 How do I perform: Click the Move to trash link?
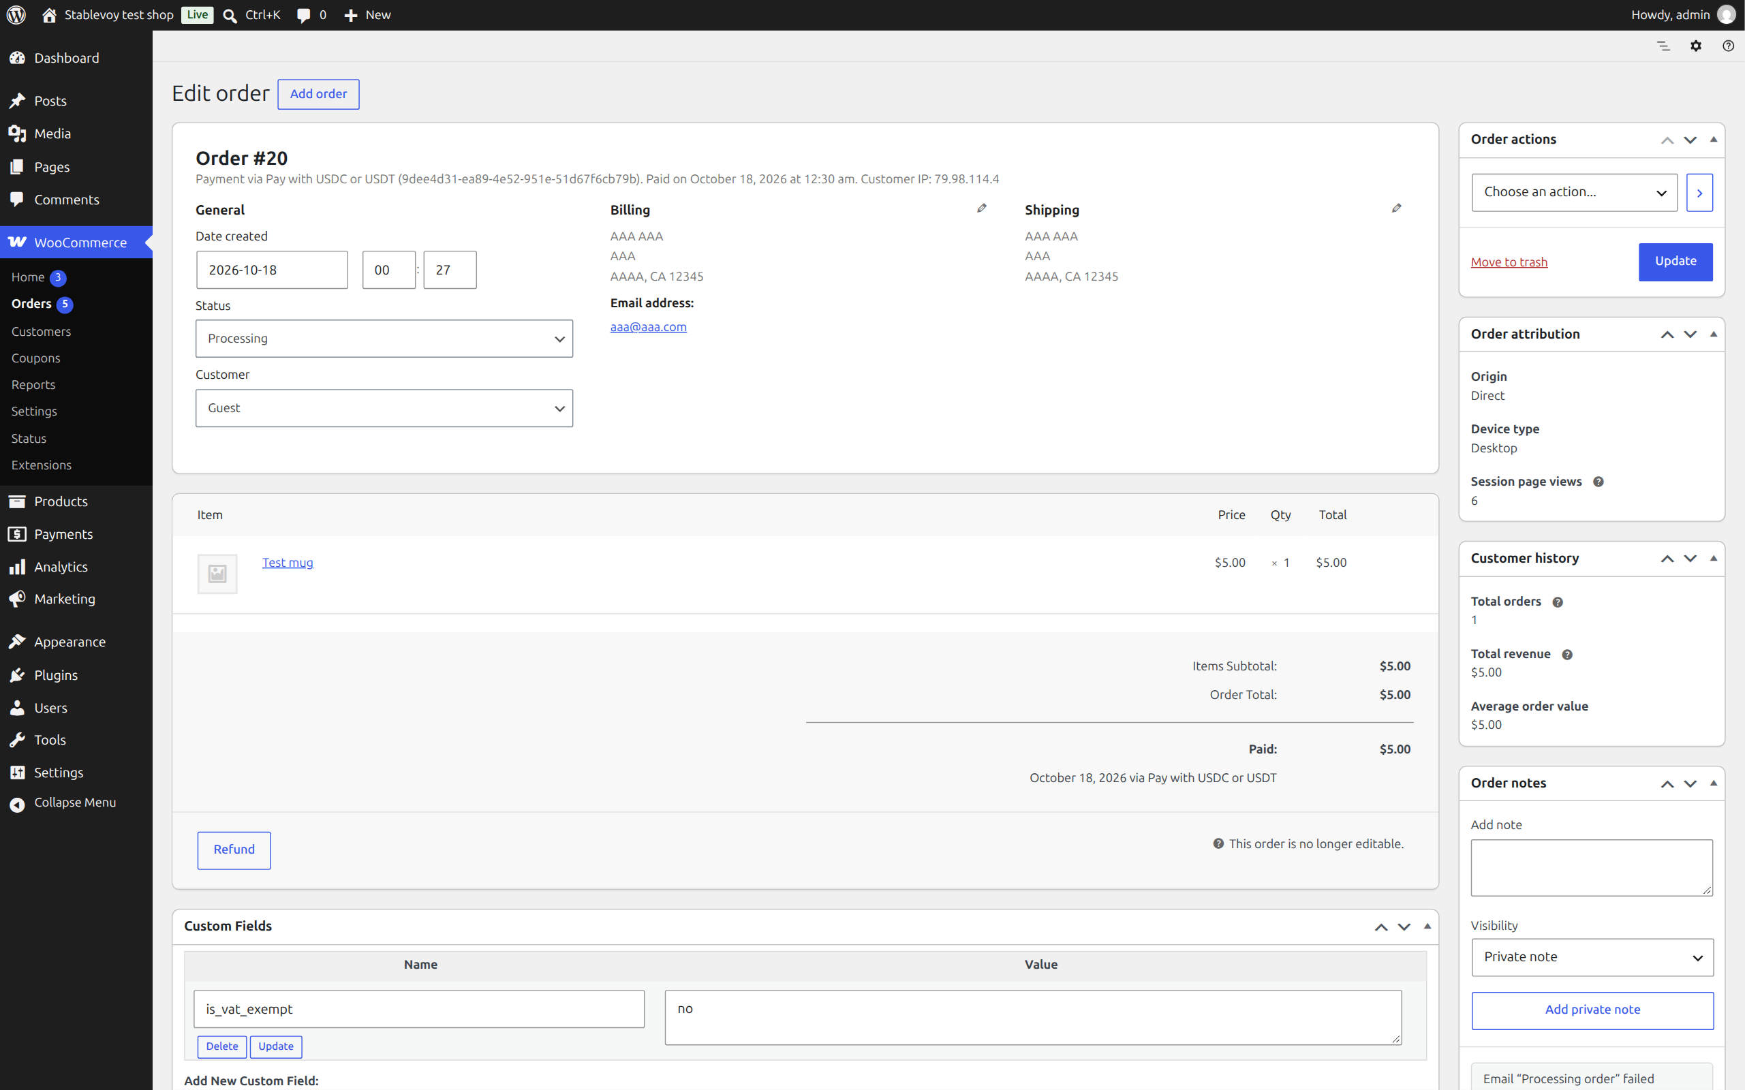pos(1509,262)
